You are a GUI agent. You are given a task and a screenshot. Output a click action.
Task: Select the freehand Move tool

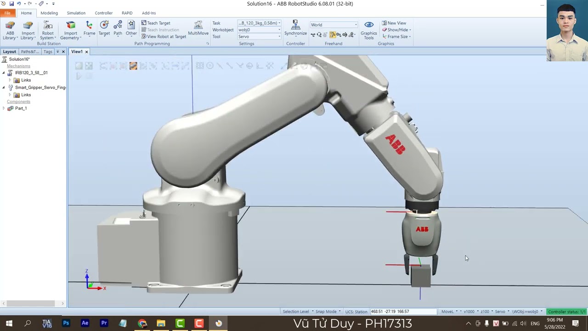[313, 35]
